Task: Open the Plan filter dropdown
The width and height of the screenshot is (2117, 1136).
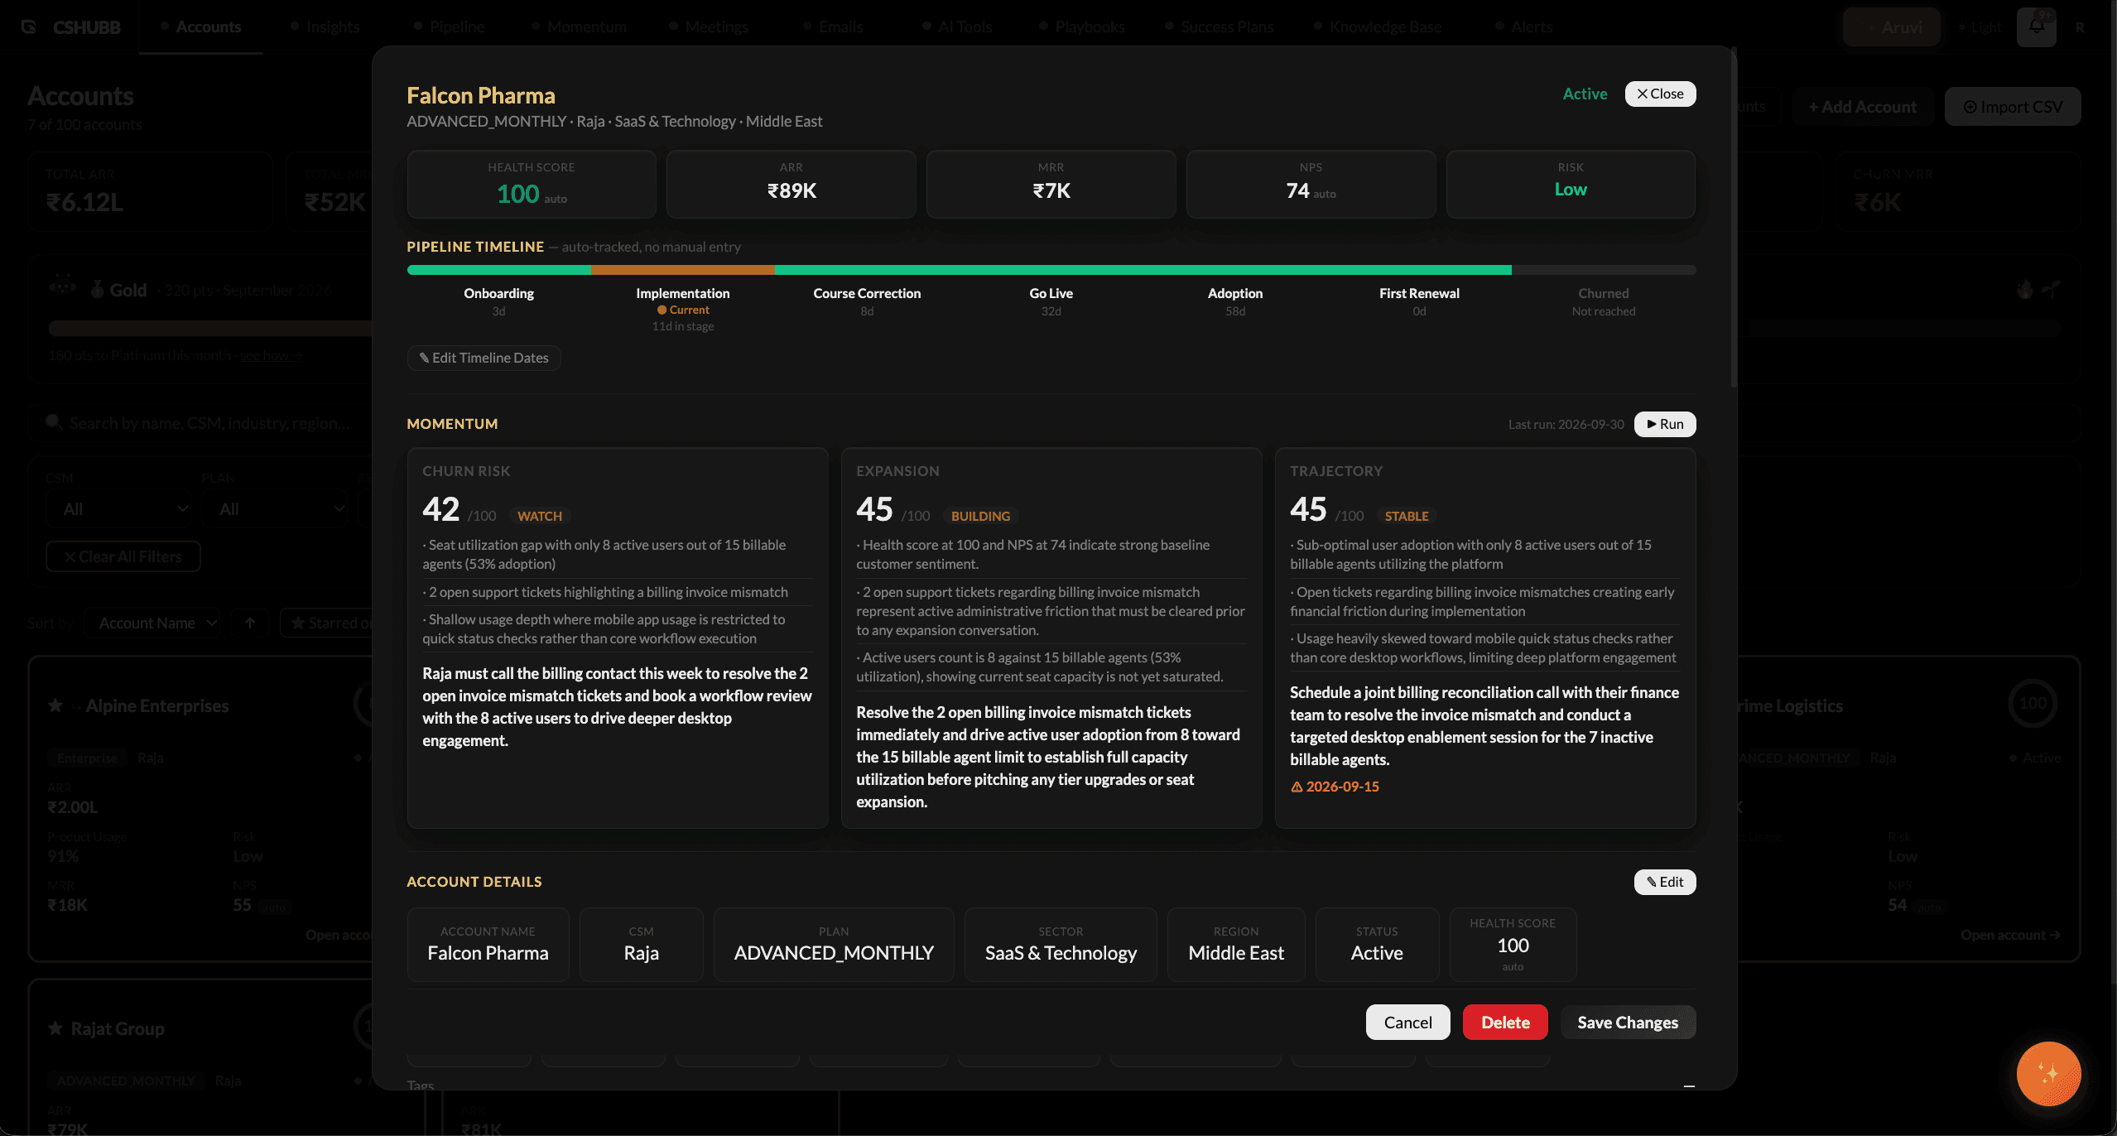Action: 276,508
